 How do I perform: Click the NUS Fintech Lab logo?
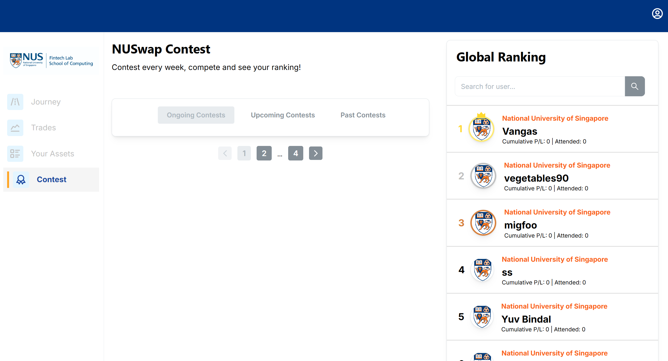[x=51, y=60]
